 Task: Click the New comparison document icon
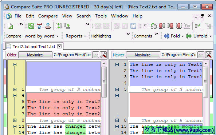click(10, 26)
